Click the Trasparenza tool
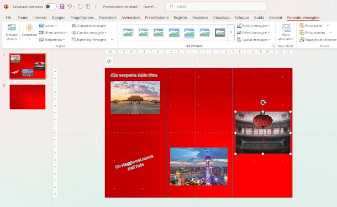The height and width of the screenshot is (207, 337). tap(51, 40)
